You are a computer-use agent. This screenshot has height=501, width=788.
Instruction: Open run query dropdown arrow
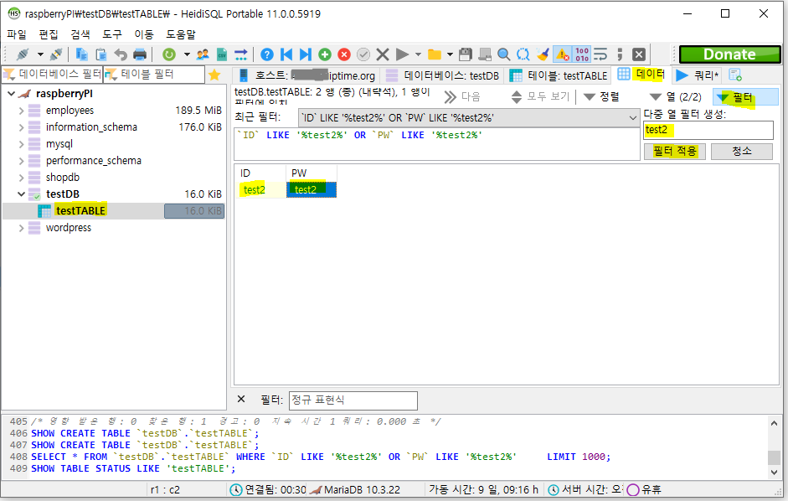pyautogui.click(x=418, y=54)
